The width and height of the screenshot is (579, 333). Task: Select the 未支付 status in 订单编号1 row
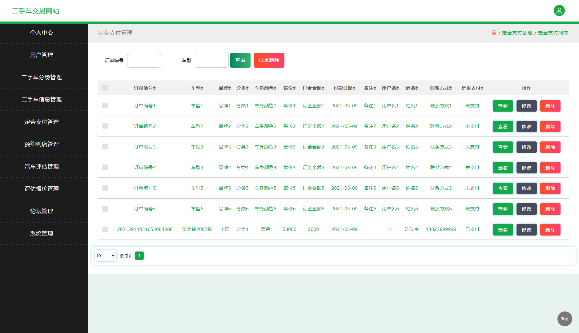point(472,106)
